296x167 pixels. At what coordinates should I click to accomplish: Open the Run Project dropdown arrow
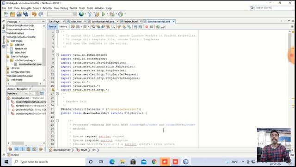107,14
